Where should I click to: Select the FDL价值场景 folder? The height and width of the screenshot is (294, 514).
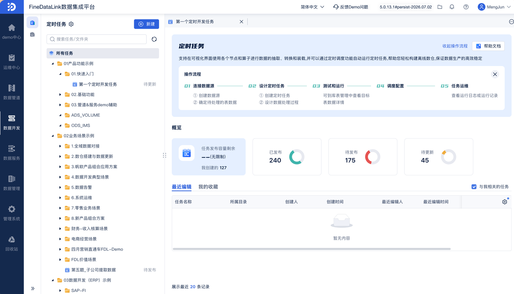[84, 260]
